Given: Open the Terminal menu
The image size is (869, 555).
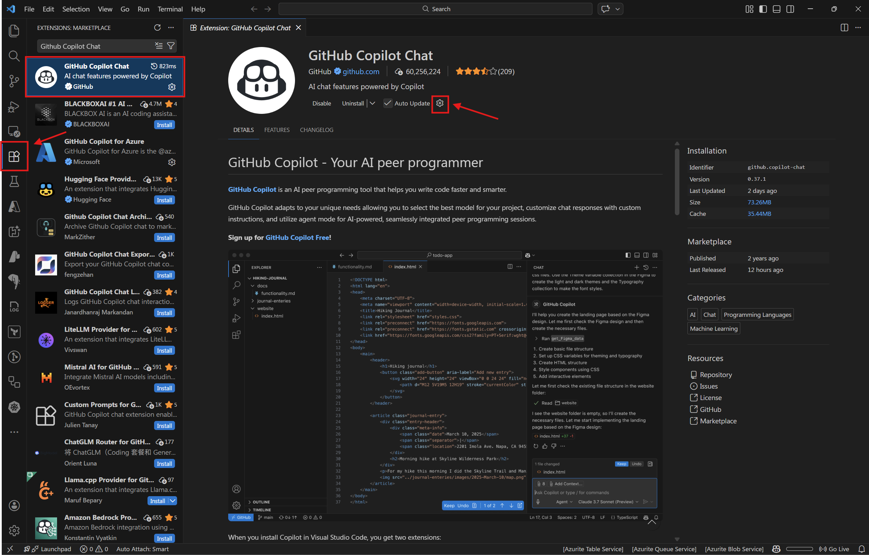Looking at the screenshot, I should (170, 9).
